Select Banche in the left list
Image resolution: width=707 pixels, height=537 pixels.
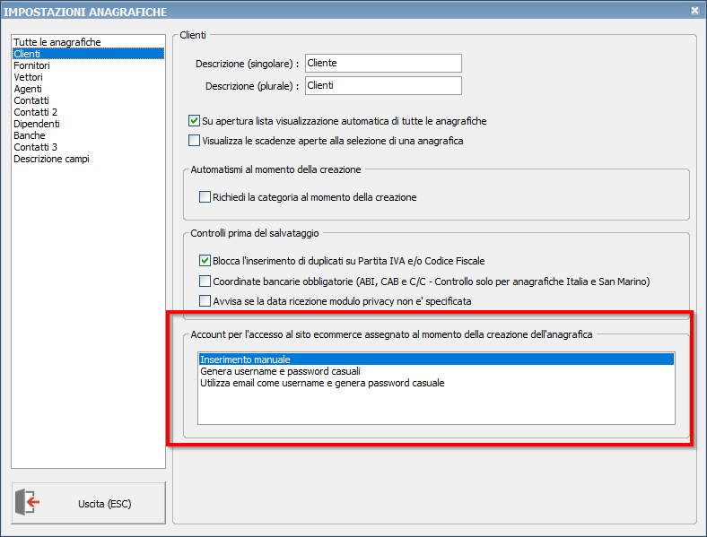coord(30,135)
